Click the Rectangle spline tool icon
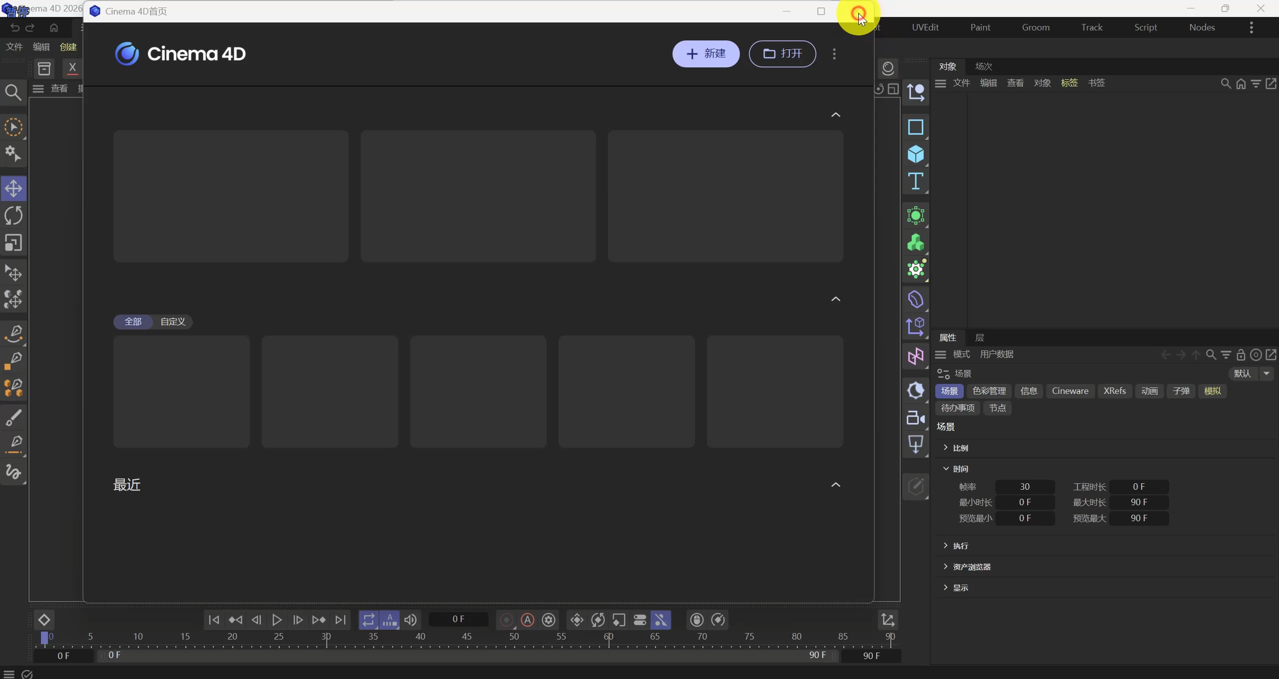Viewport: 1279px width, 679px height. [915, 127]
